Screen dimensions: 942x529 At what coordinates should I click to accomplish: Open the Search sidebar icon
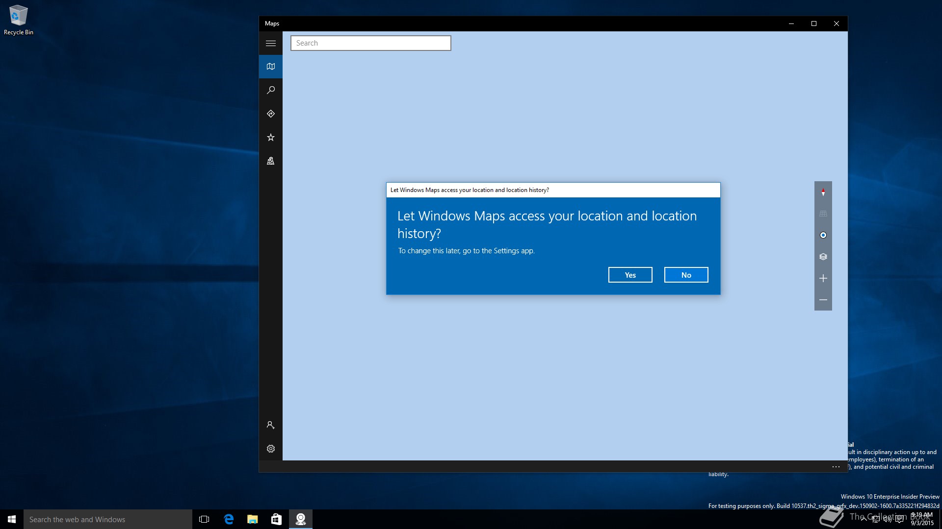(x=270, y=90)
